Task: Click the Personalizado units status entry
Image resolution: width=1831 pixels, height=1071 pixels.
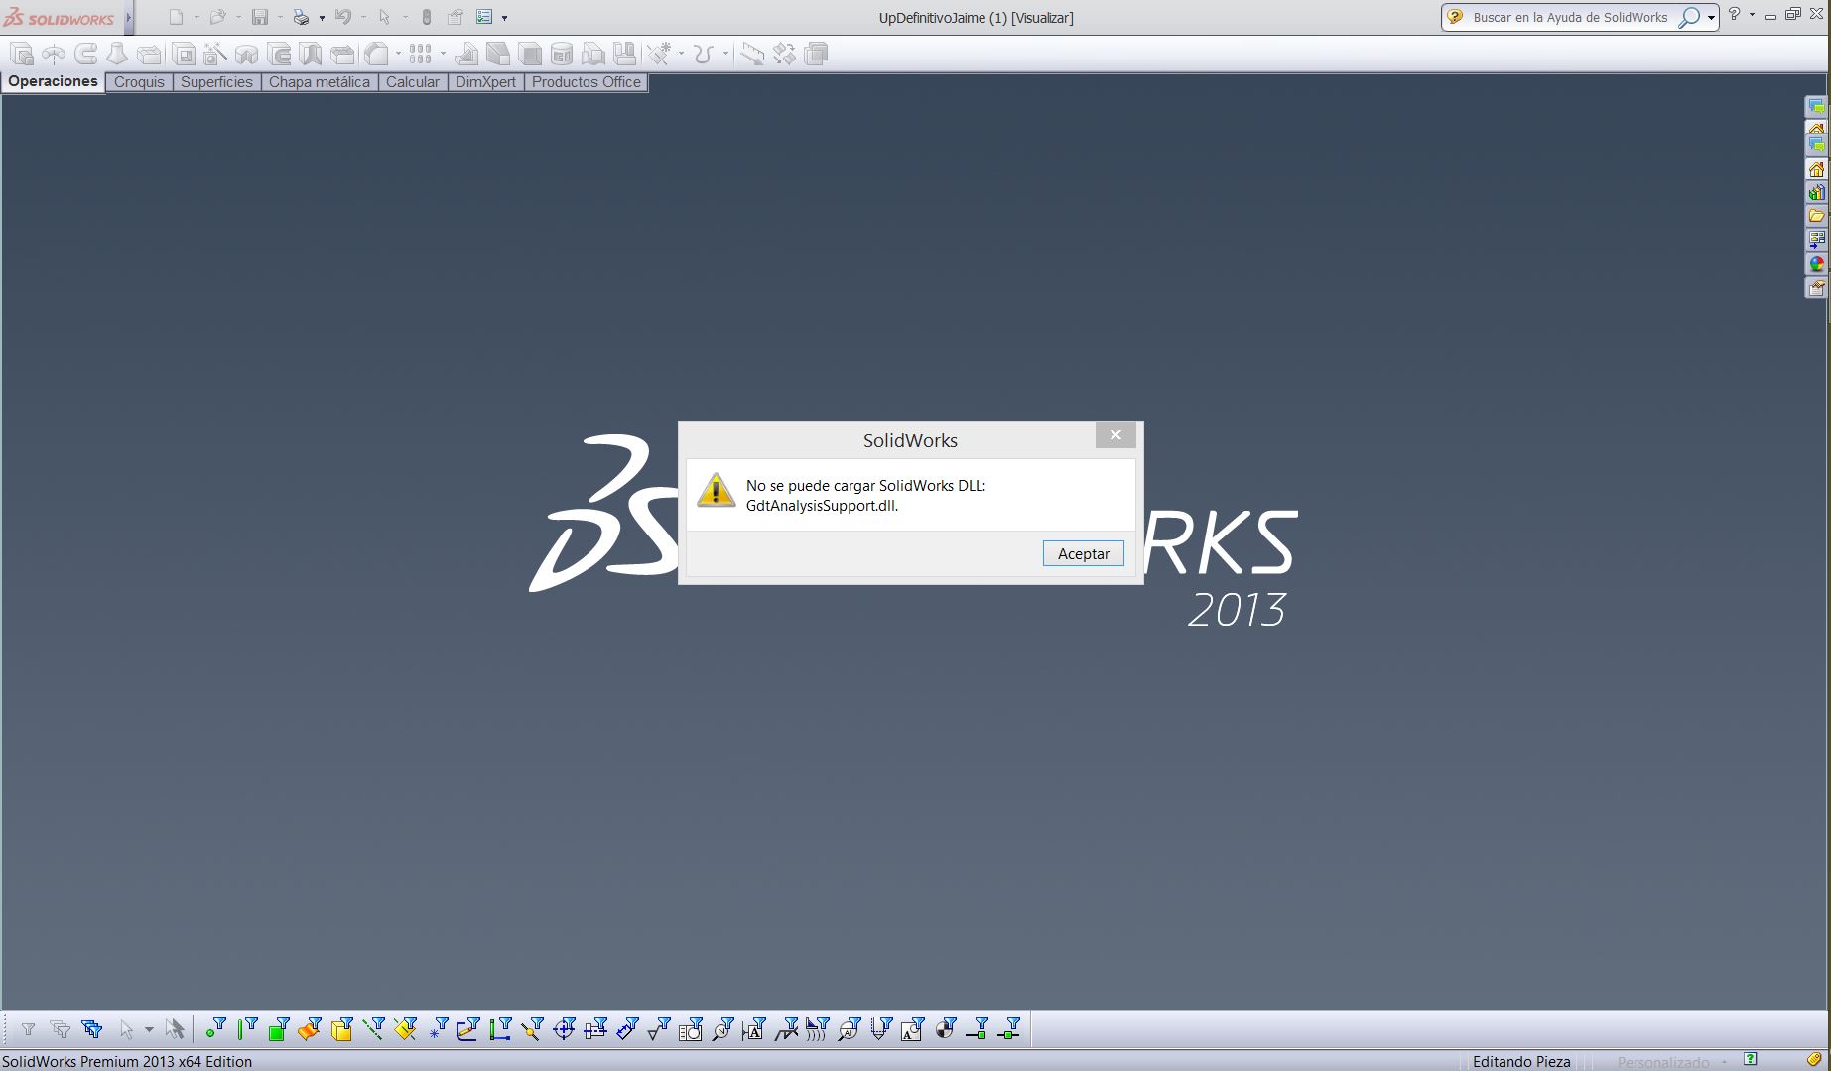Action: coord(1663,1062)
